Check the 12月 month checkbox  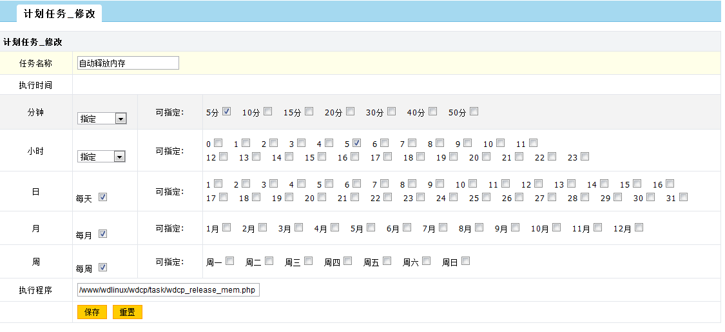click(639, 227)
